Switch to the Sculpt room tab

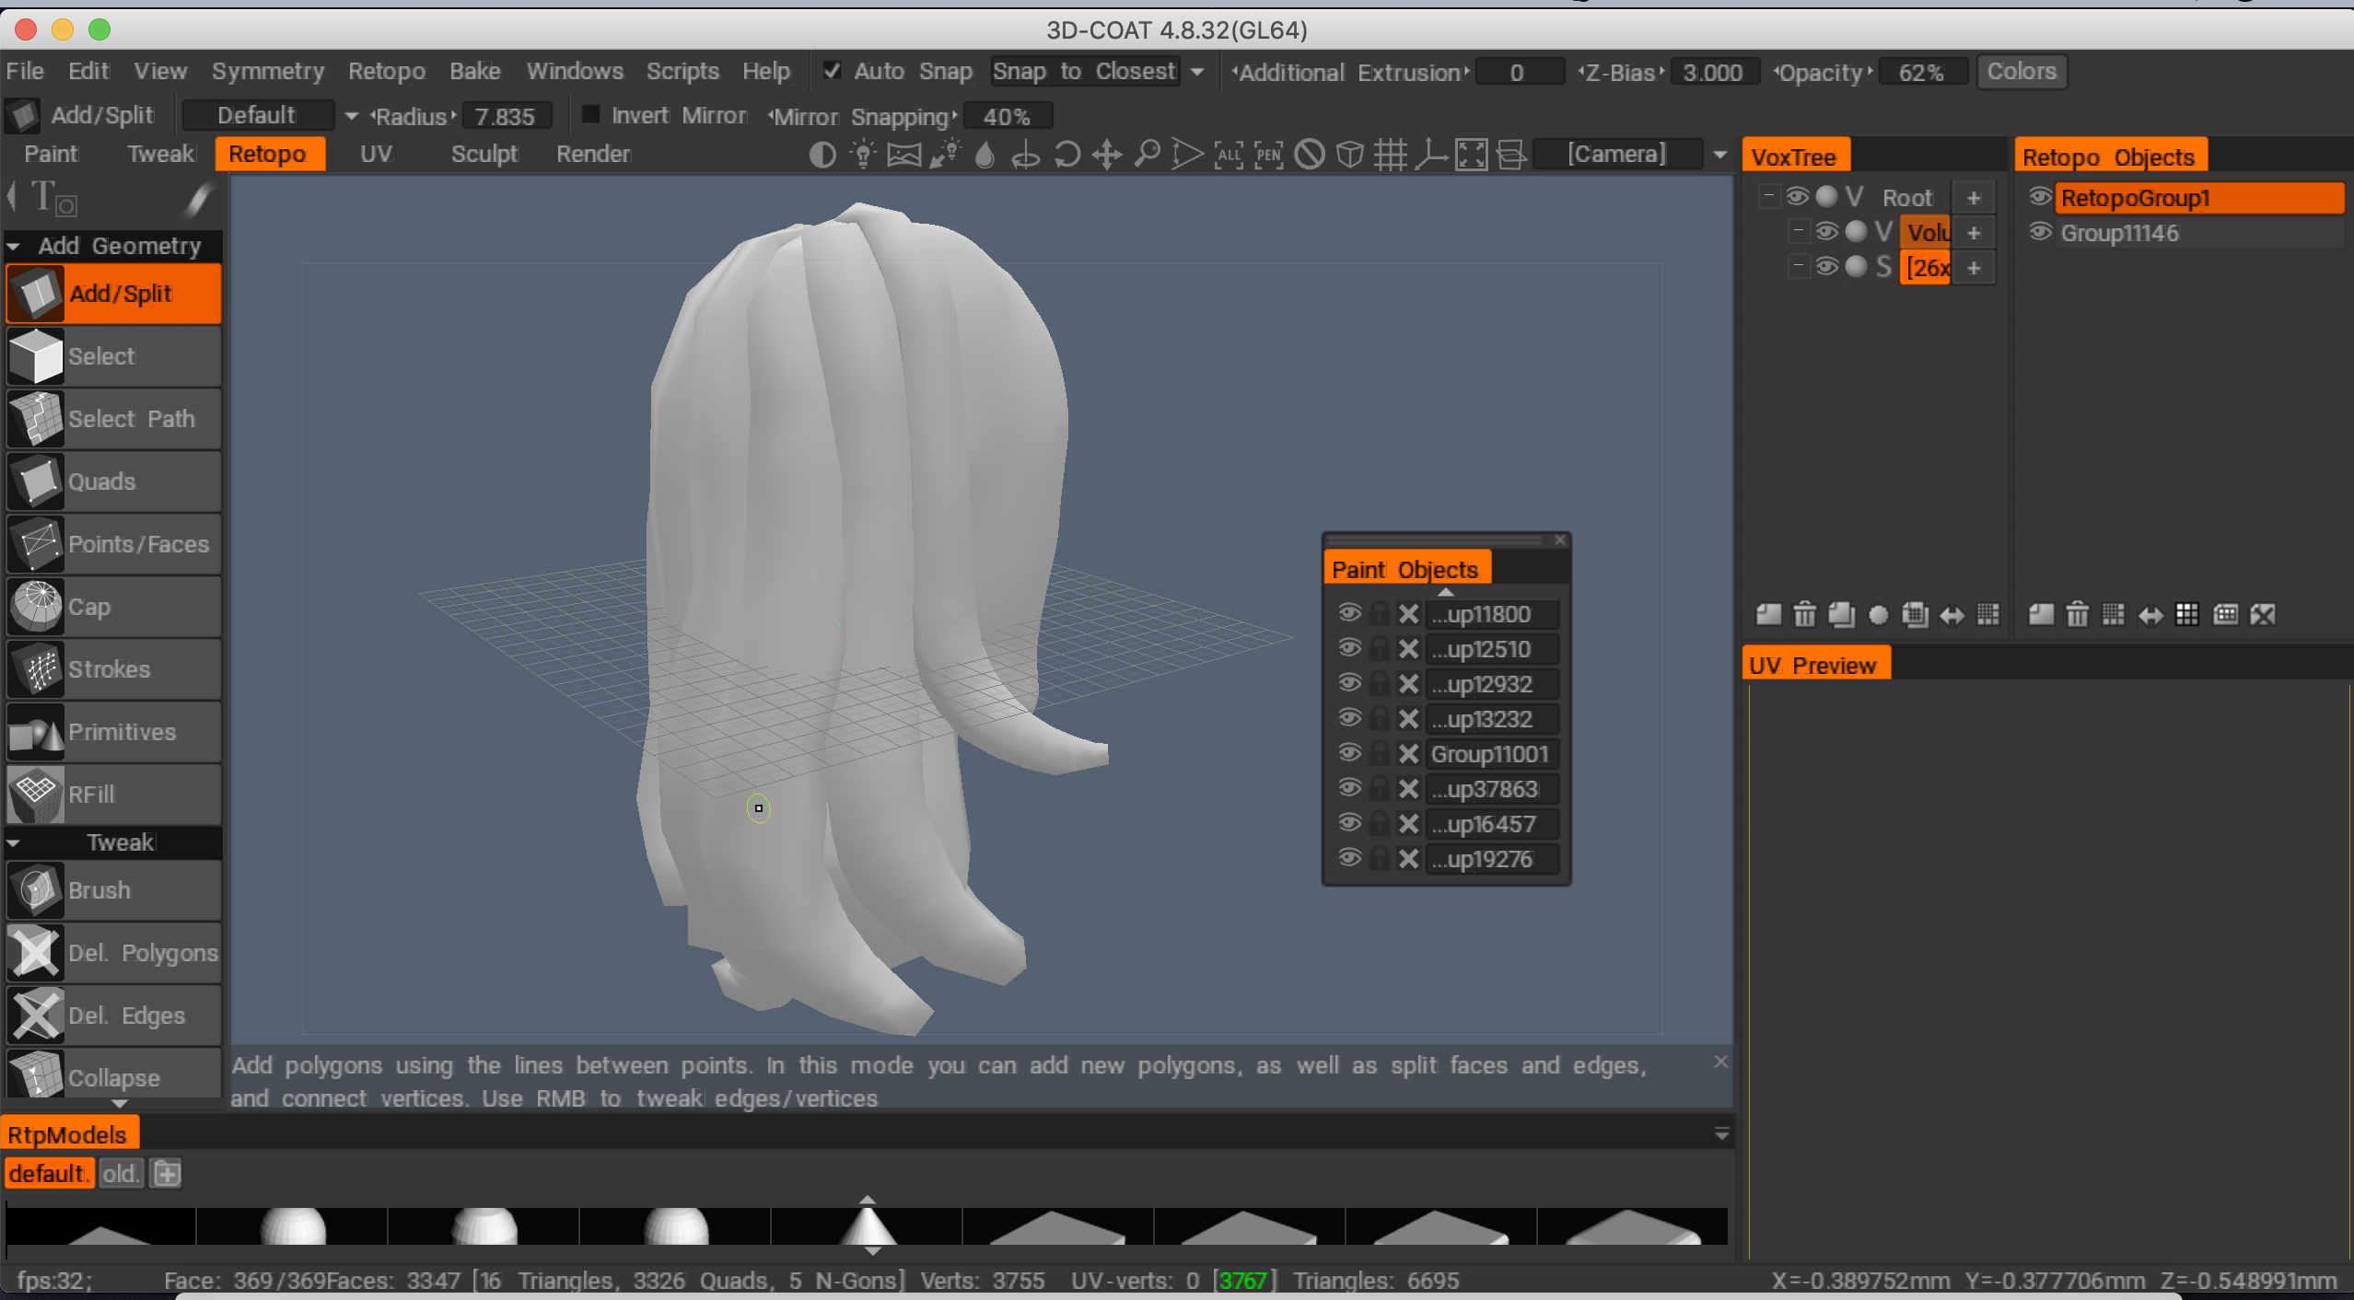(484, 154)
